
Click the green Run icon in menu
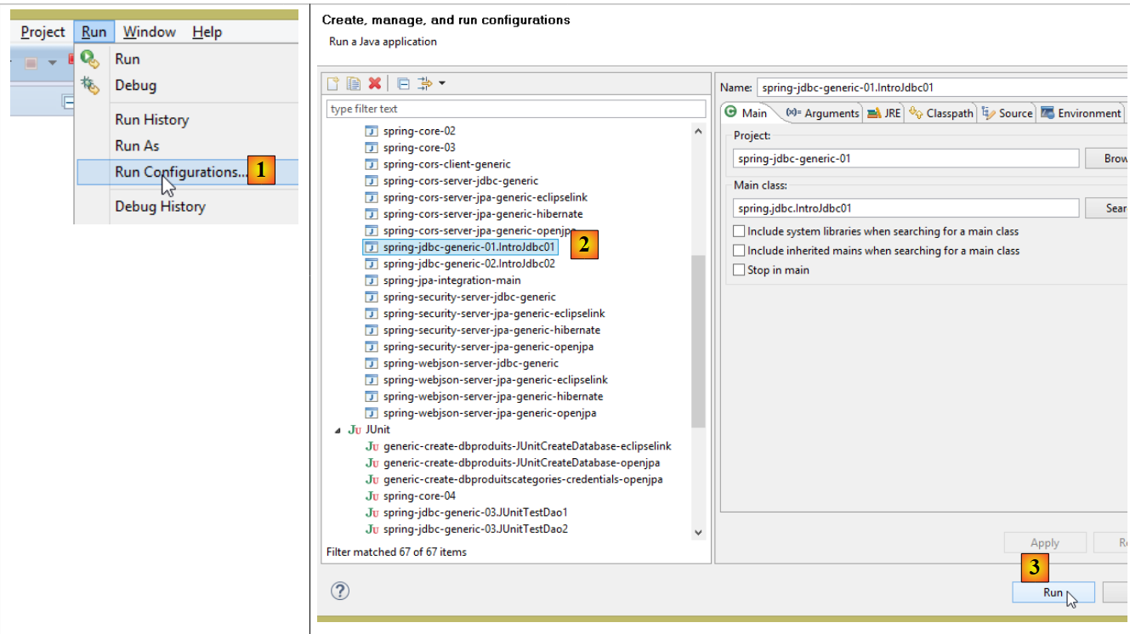[90, 59]
